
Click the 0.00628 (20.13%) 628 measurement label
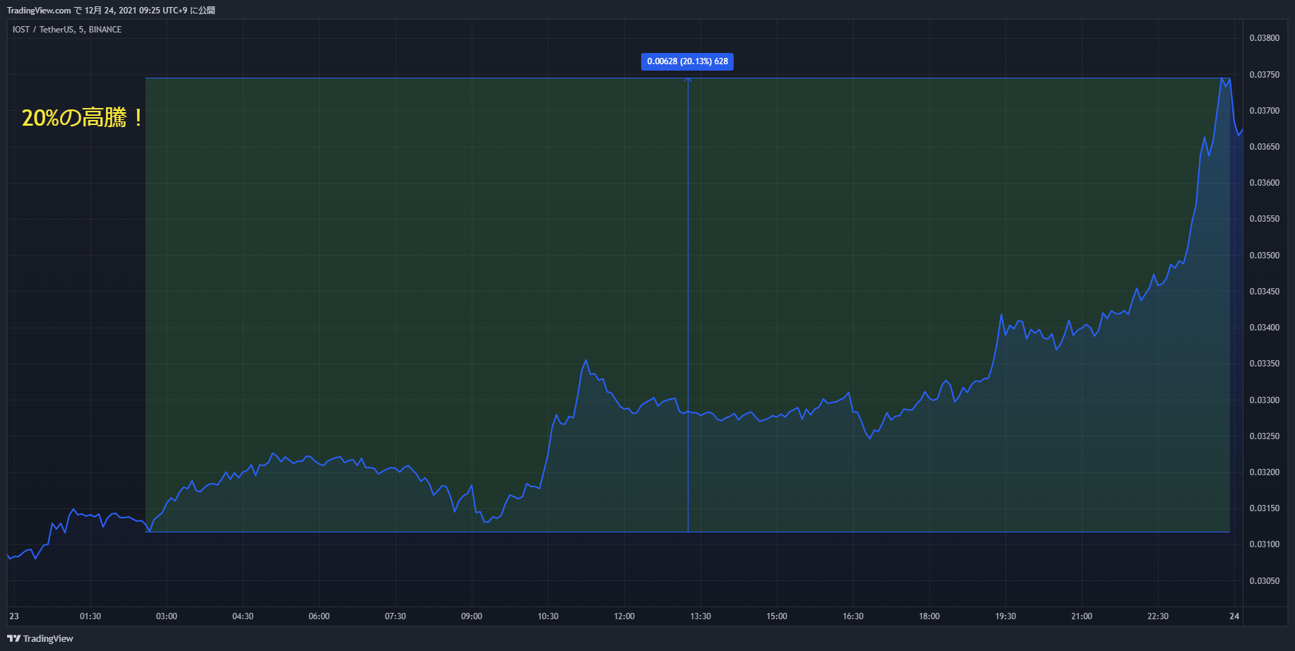point(687,61)
